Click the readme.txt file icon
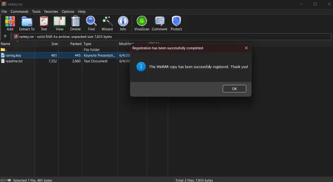The image size is (333, 182). point(3,61)
